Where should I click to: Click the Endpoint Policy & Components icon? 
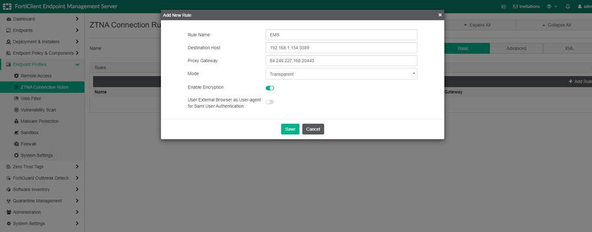click(9, 53)
